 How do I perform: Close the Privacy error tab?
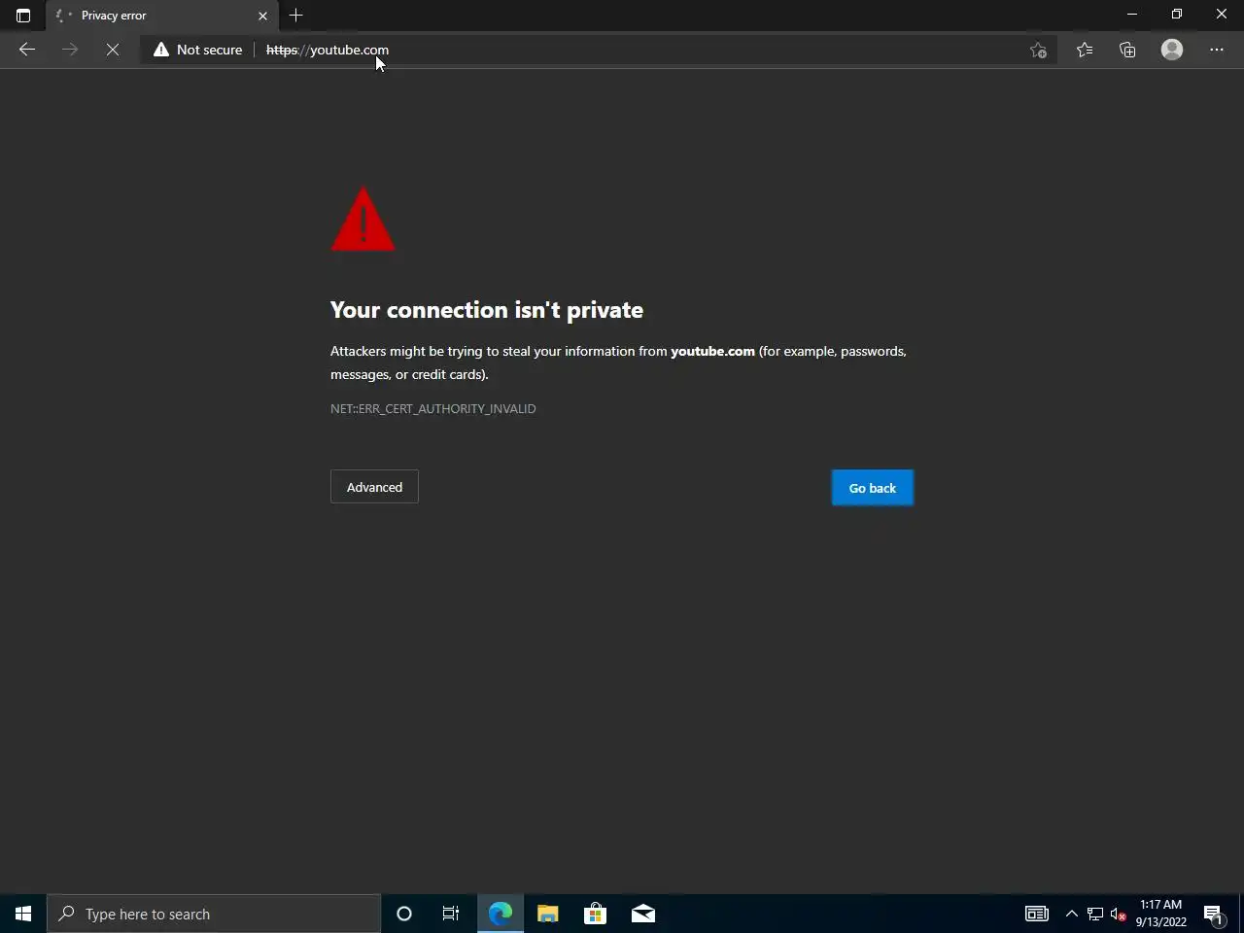262,16
